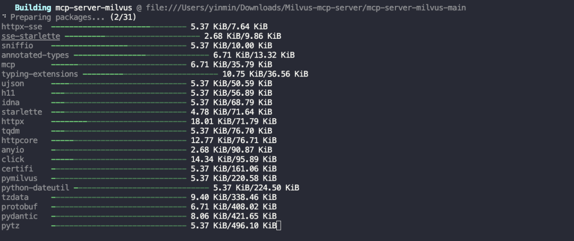Click the httpx size text 18.01 KiB/71.79 KiB
This screenshot has width=574, height=241.
(233, 121)
